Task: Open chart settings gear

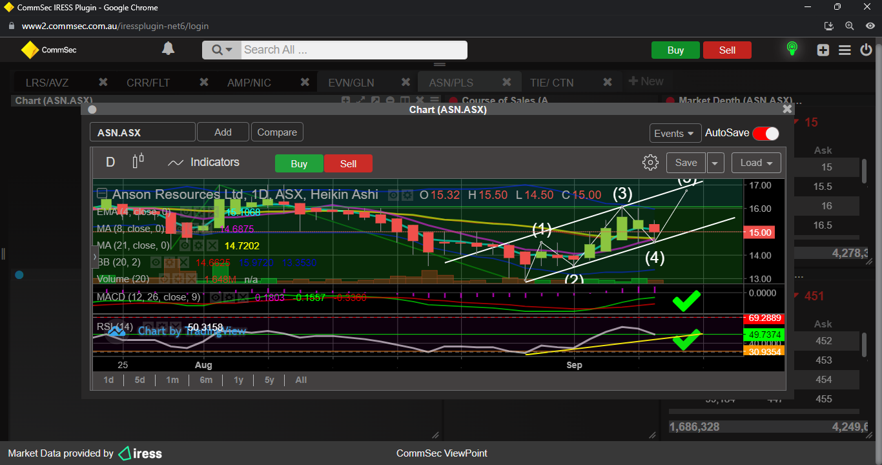Action: 650,163
